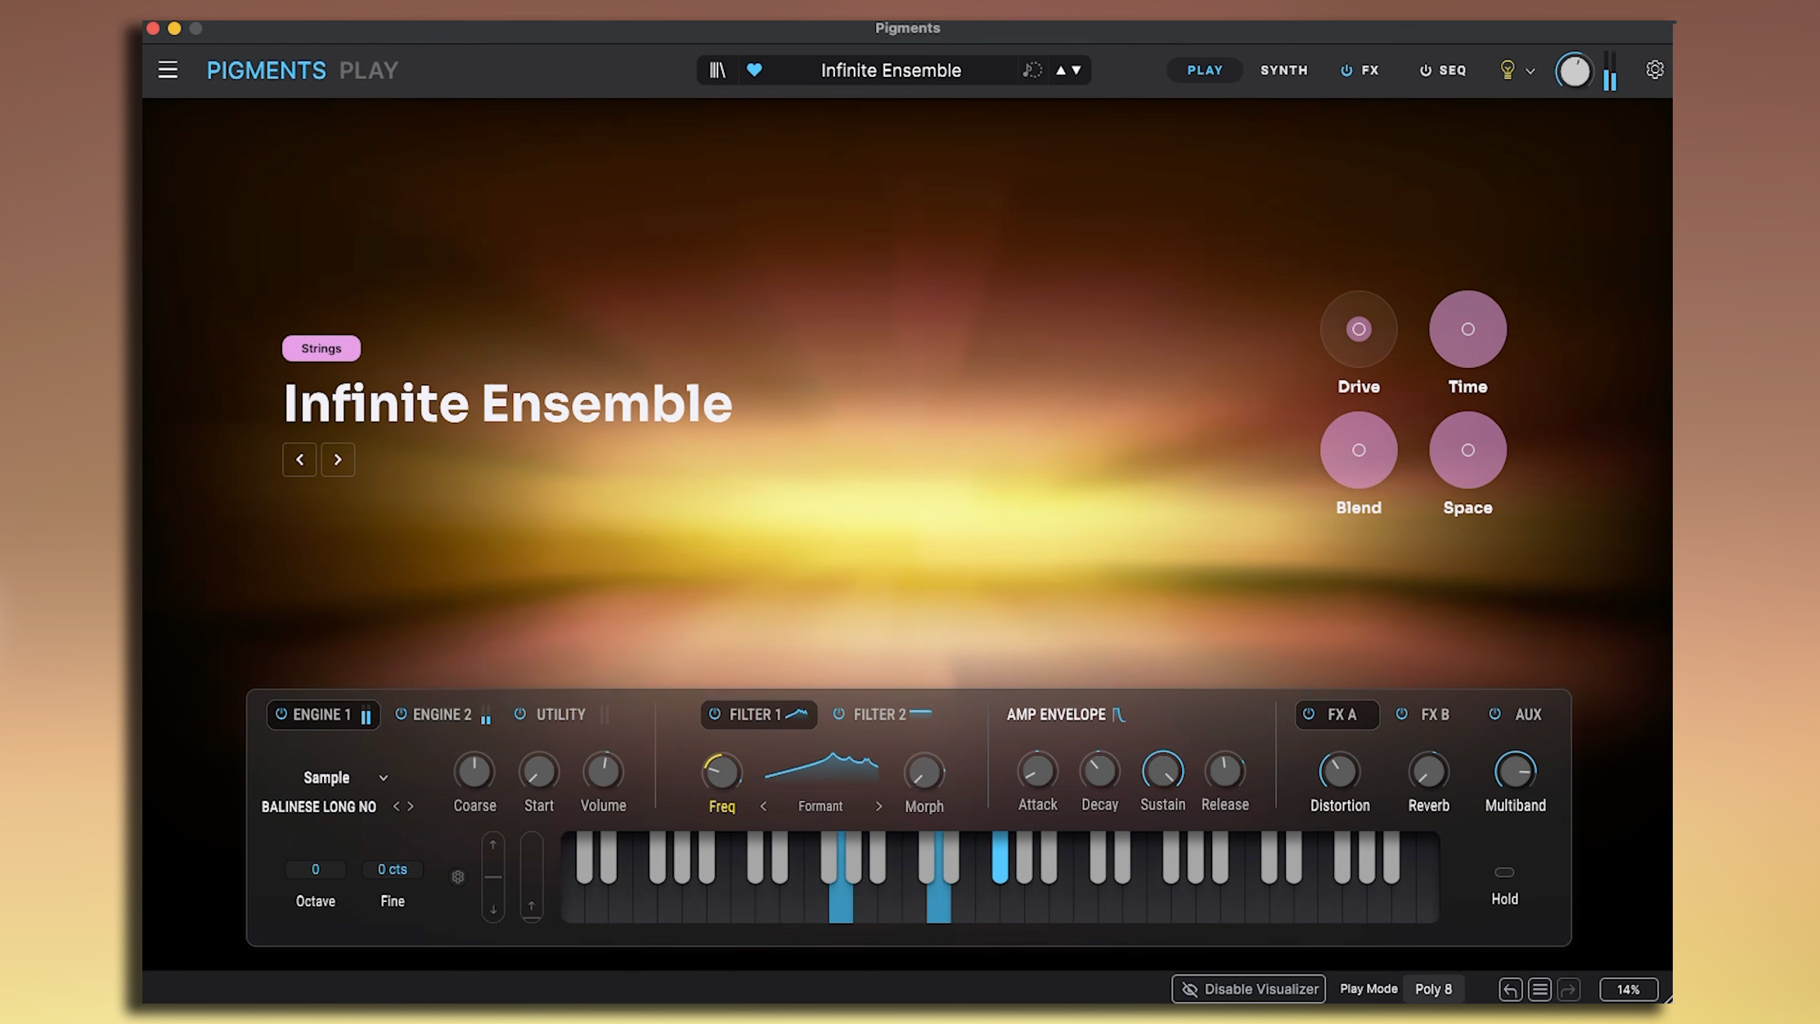Toggle the heart favorite icon
The image size is (1820, 1024).
click(x=754, y=70)
